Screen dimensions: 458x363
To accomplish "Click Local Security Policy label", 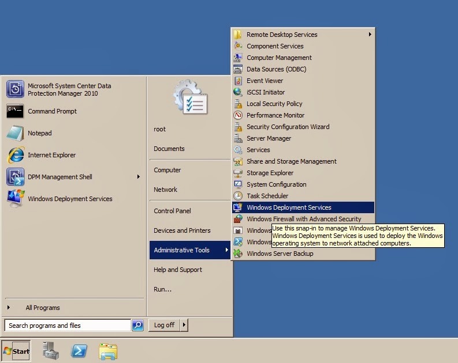I will 274,104.
